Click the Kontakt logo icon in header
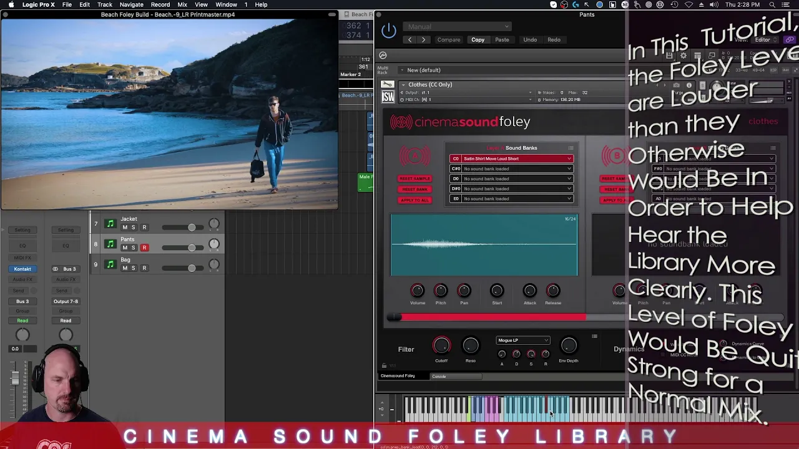 pyautogui.click(x=383, y=56)
